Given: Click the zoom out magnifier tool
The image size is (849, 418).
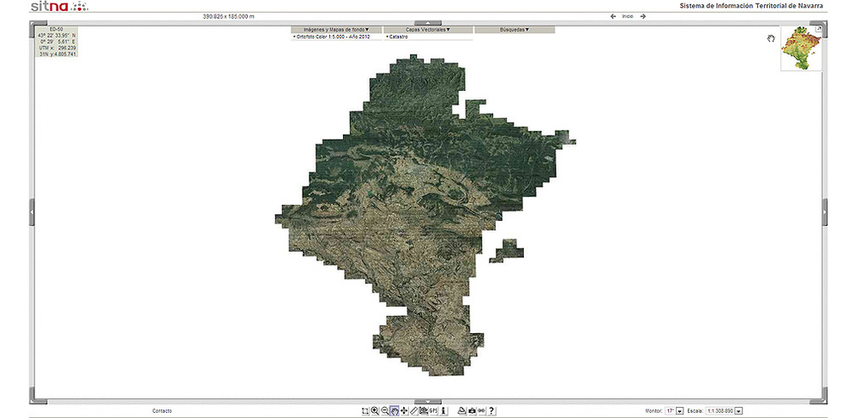Looking at the screenshot, I should [385, 411].
